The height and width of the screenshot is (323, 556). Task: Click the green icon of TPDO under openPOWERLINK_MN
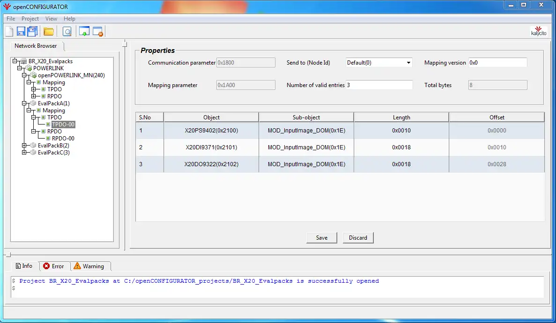44,89
